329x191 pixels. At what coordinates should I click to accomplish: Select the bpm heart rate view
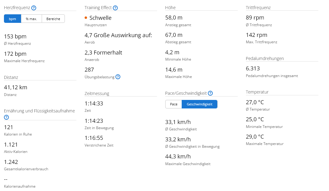coord(12,19)
